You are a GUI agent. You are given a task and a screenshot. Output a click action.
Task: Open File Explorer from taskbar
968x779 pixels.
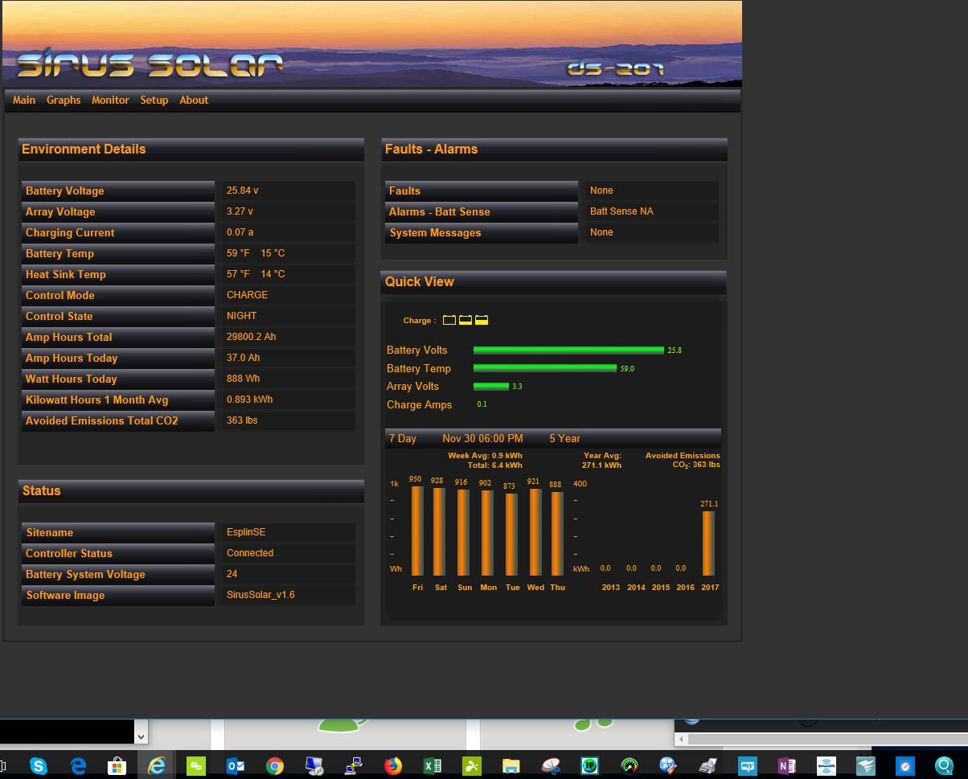click(x=511, y=766)
